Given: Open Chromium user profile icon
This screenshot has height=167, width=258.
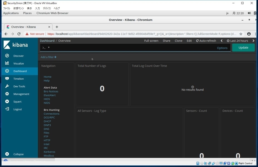Looking at the screenshot, I should (x=249, y=34).
